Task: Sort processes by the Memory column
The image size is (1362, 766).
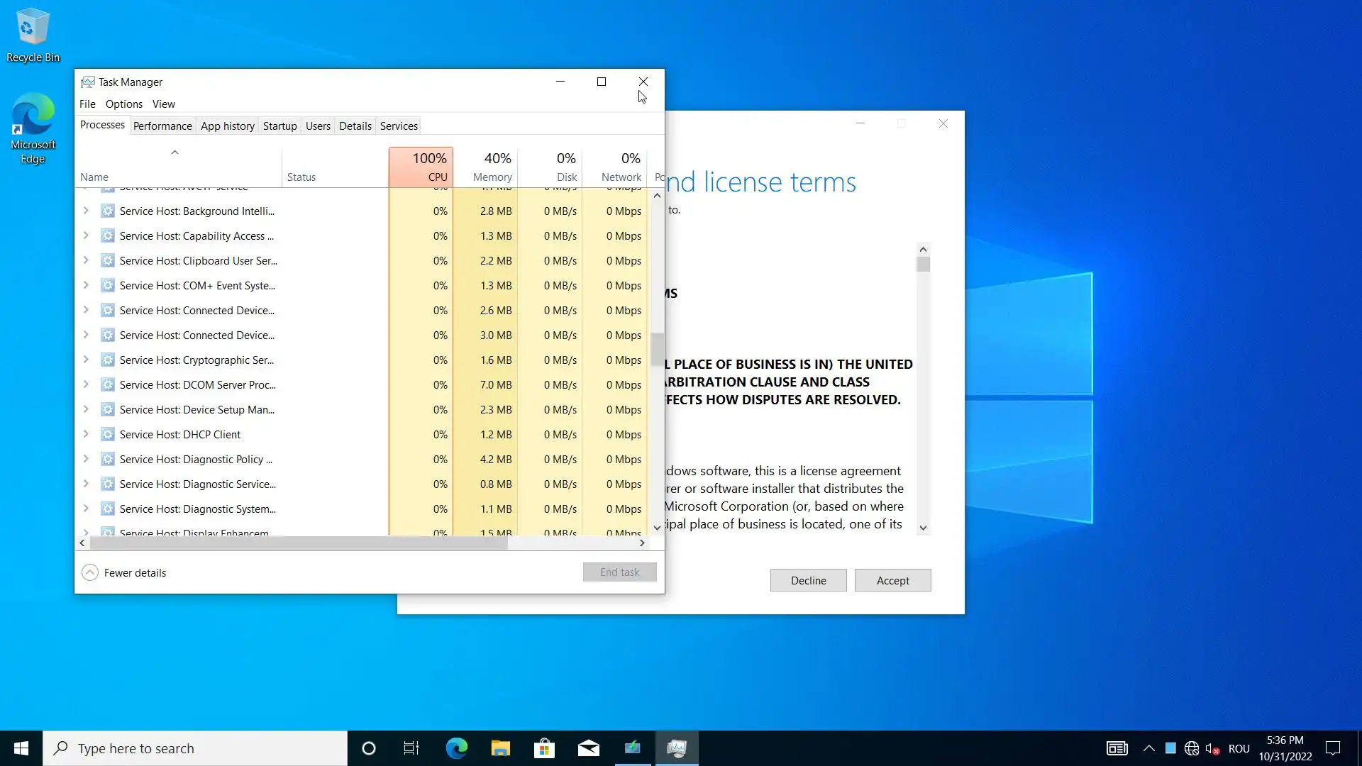Action: (x=492, y=167)
